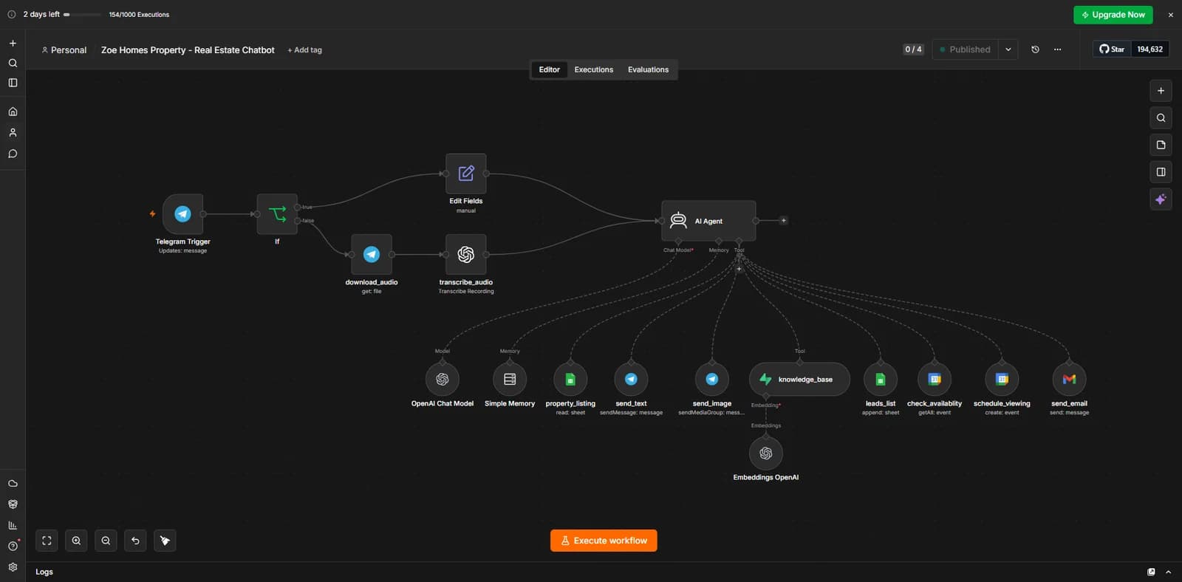Click the 0 / 4 counter badge
The width and height of the screenshot is (1182, 582).
[x=913, y=49]
